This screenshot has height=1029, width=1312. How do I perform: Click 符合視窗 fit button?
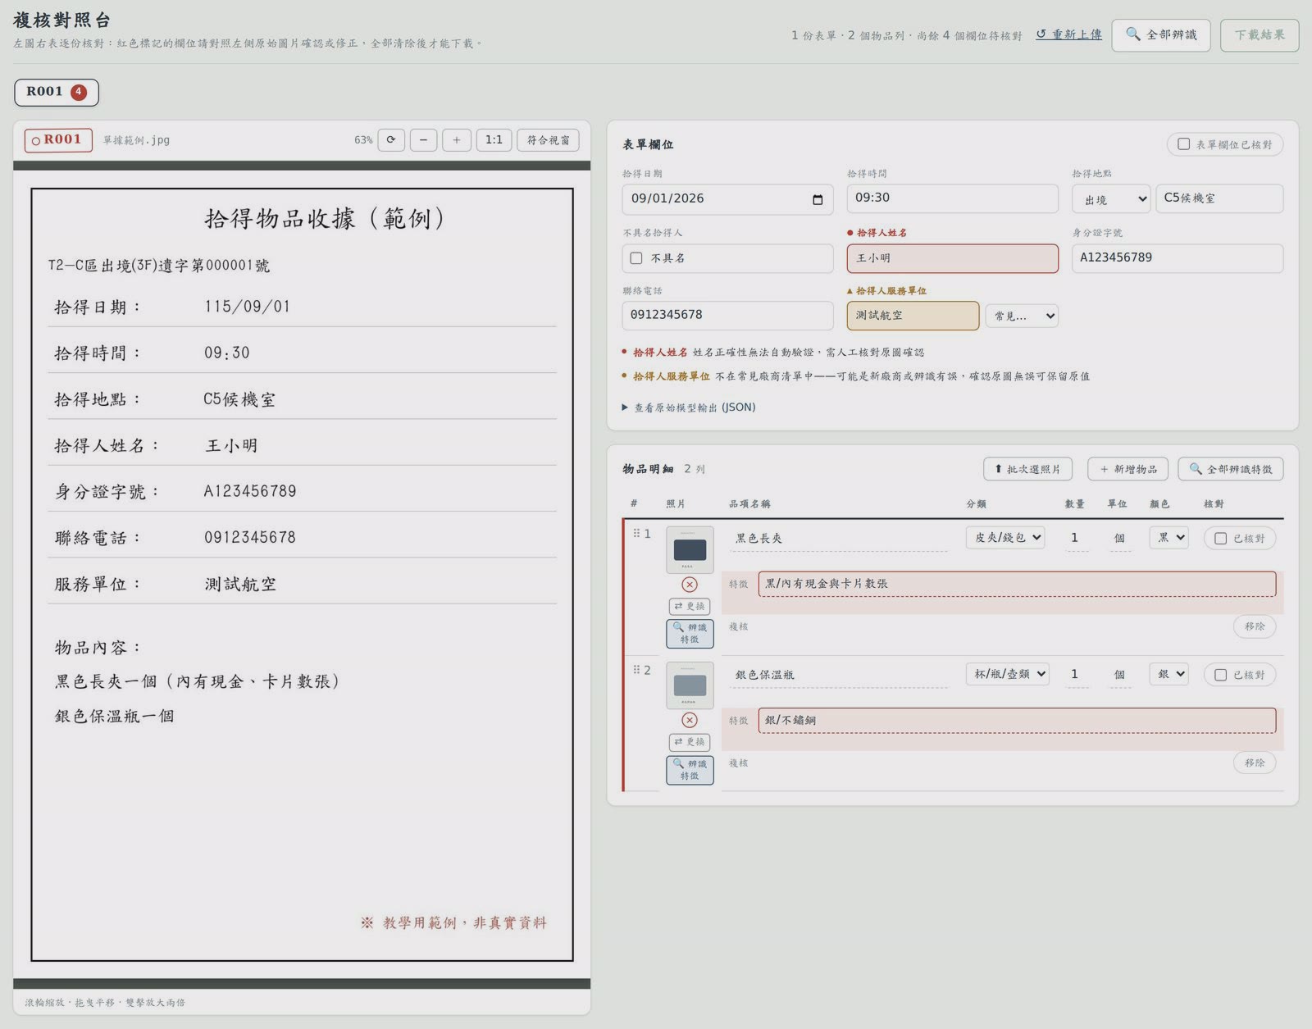tap(548, 140)
